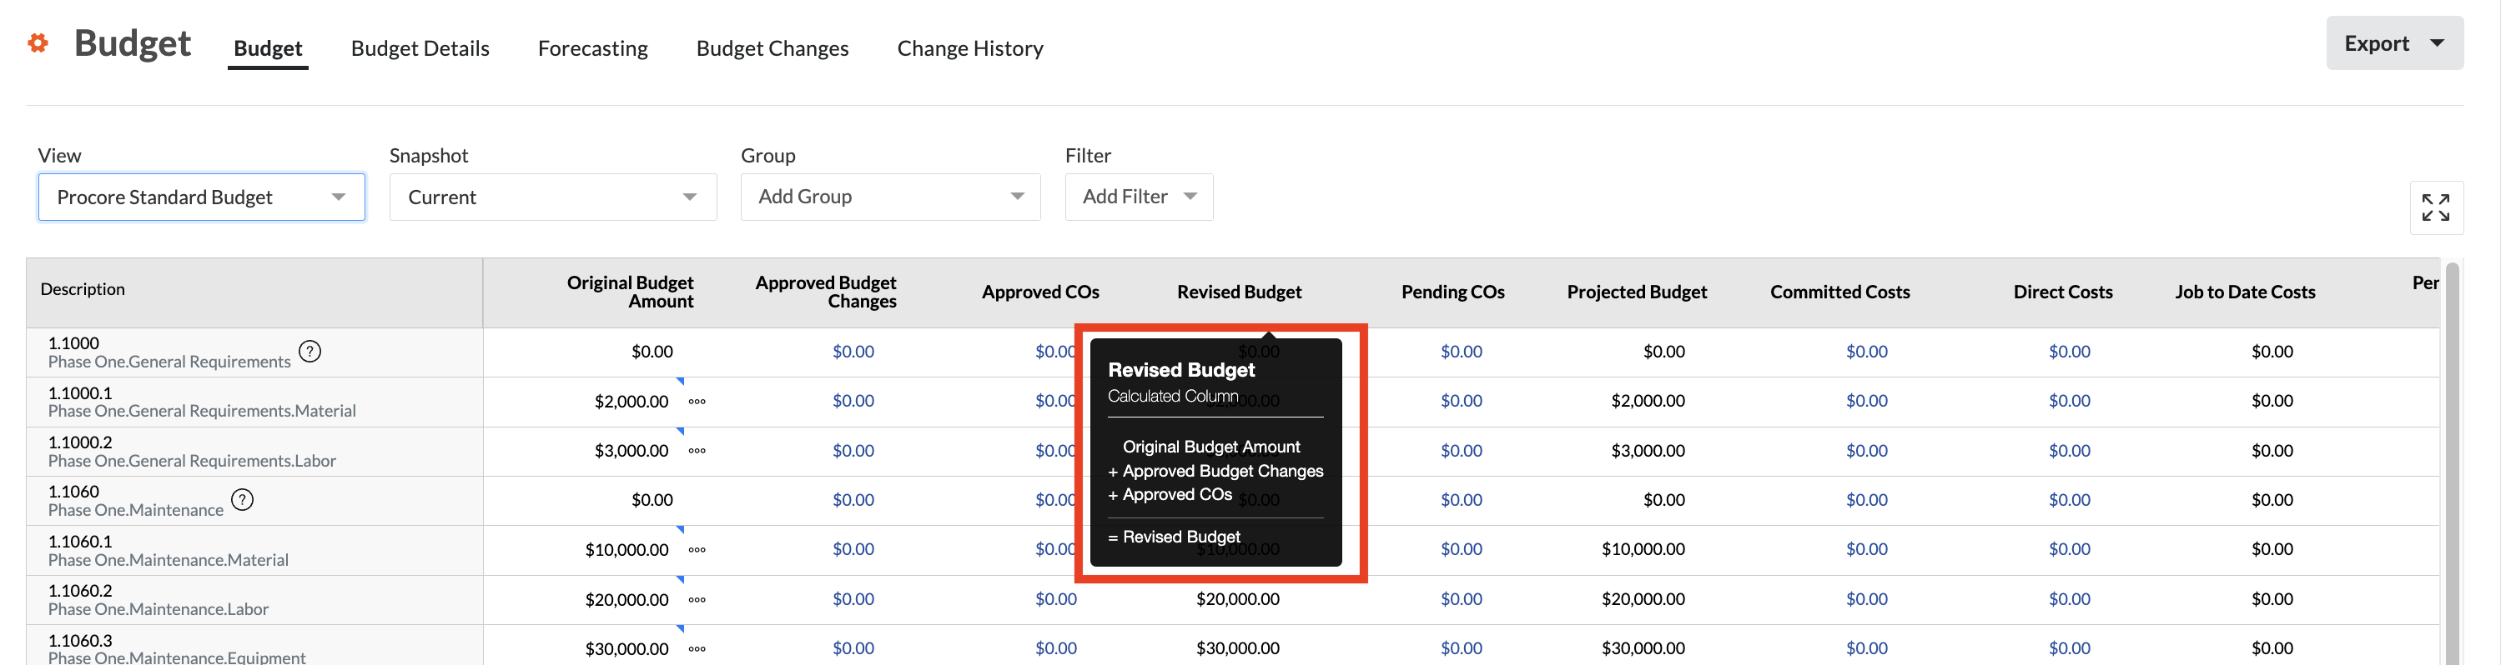Image resolution: width=2501 pixels, height=665 pixels.
Task: Switch to the Budget Details tab
Action: pos(420,47)
